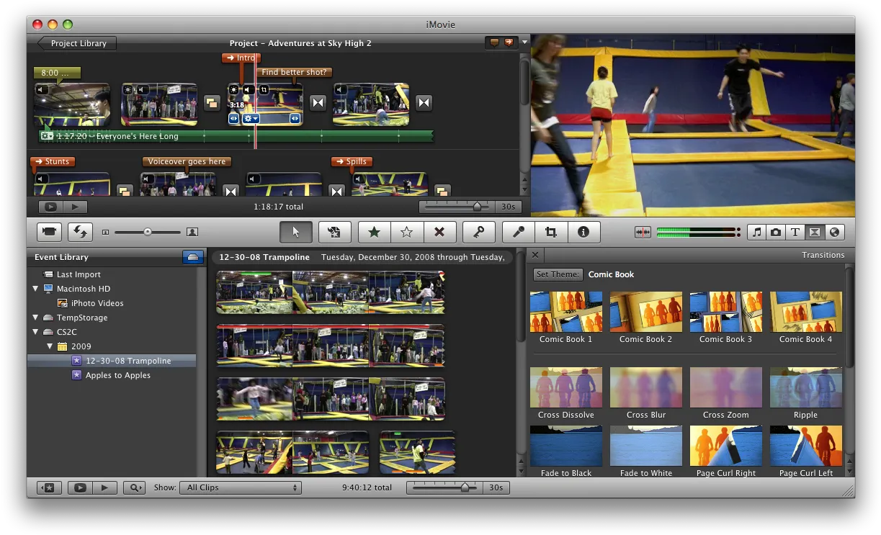Viewport: 881px width, 535px height.
Task: Click the video adjustment badge on 3:18 clip
Action: pos(233,90)
